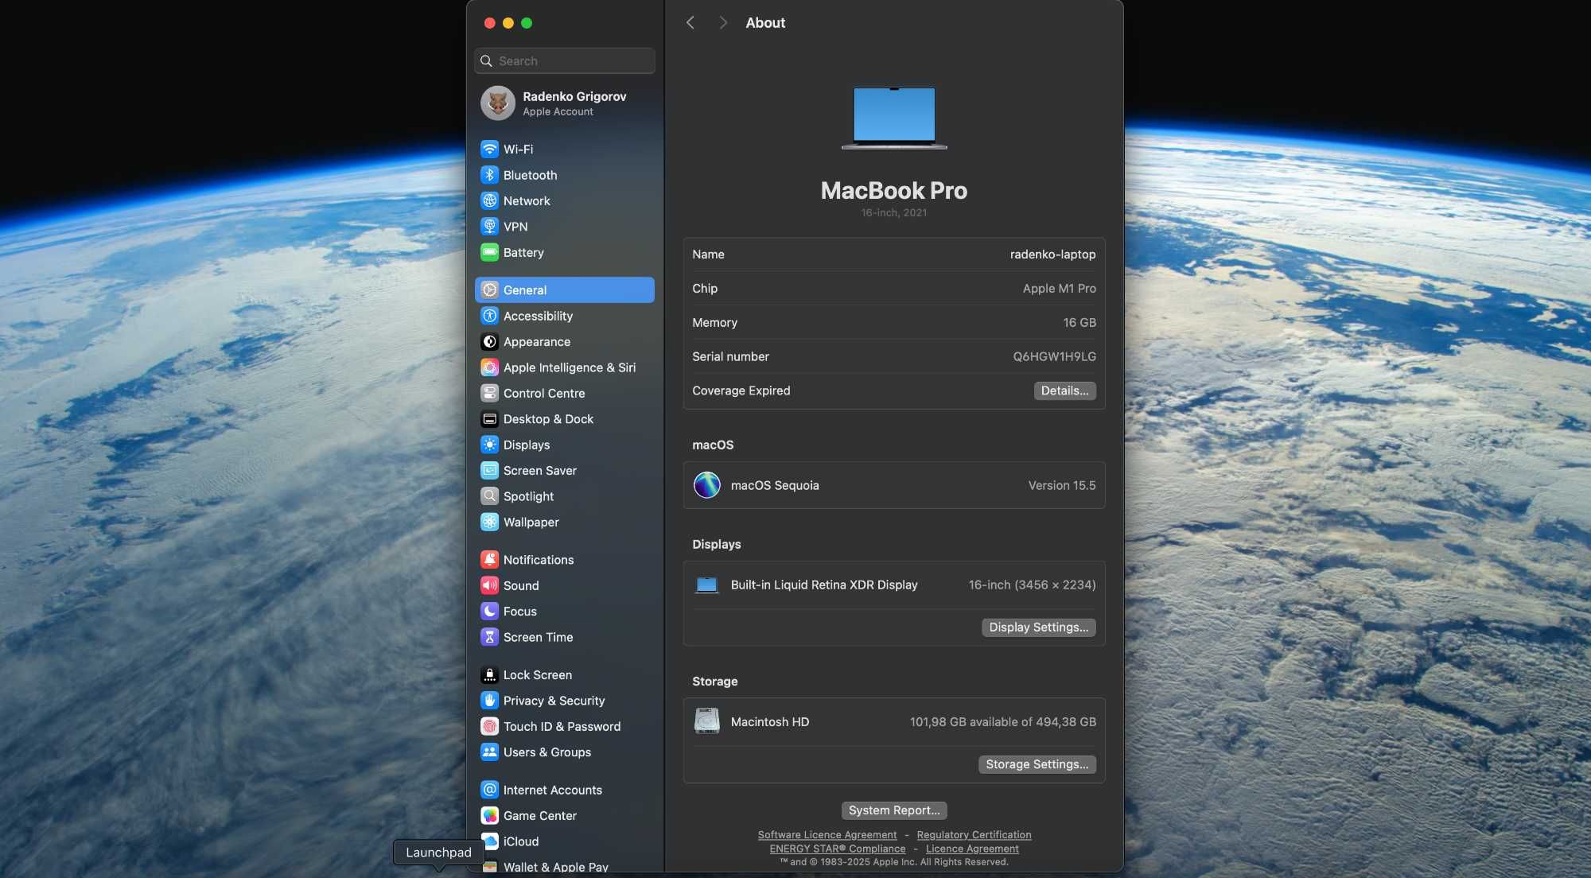The height and width of the screenshot is (878, 1591).
Task: Click the macOS Sequoia icon
Action: (706, 485)
